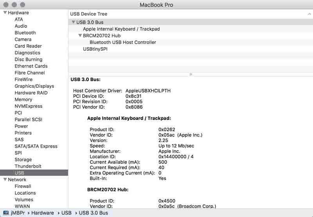
Task: Click the 0x05ac (Apple Inc.) vendor value
Action: coord(180,135)
